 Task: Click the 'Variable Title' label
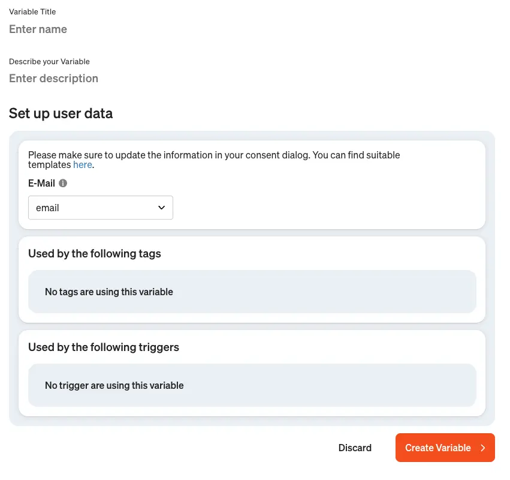pyautogui.click(x=32, y=12)
